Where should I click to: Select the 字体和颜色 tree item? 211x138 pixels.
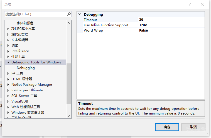(25, 23)
